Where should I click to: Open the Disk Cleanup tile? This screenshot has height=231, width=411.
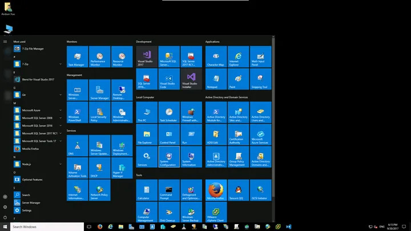tap(169, 212)
